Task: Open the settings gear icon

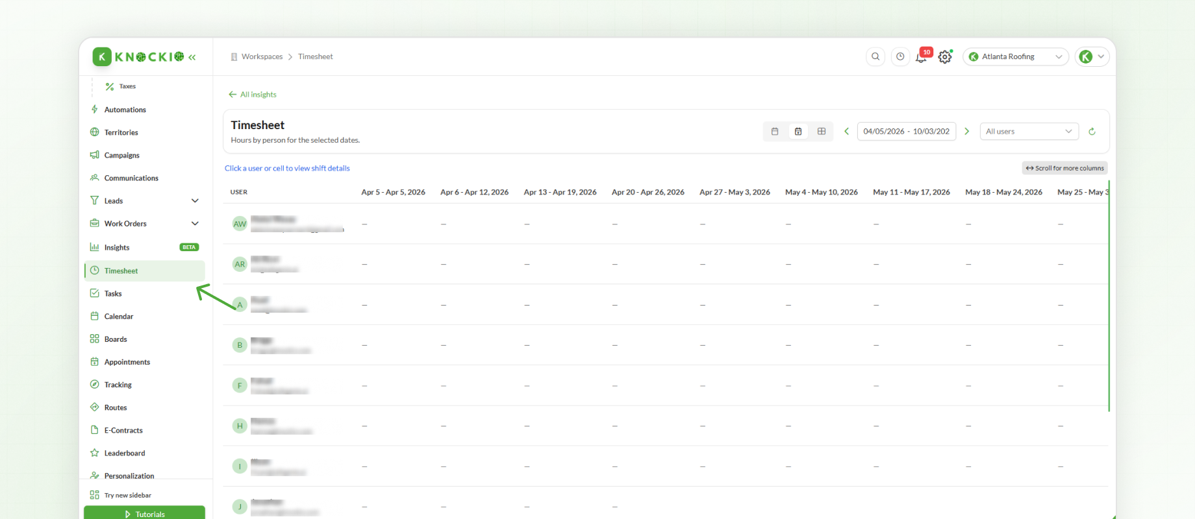Action: tap(945, 56)
